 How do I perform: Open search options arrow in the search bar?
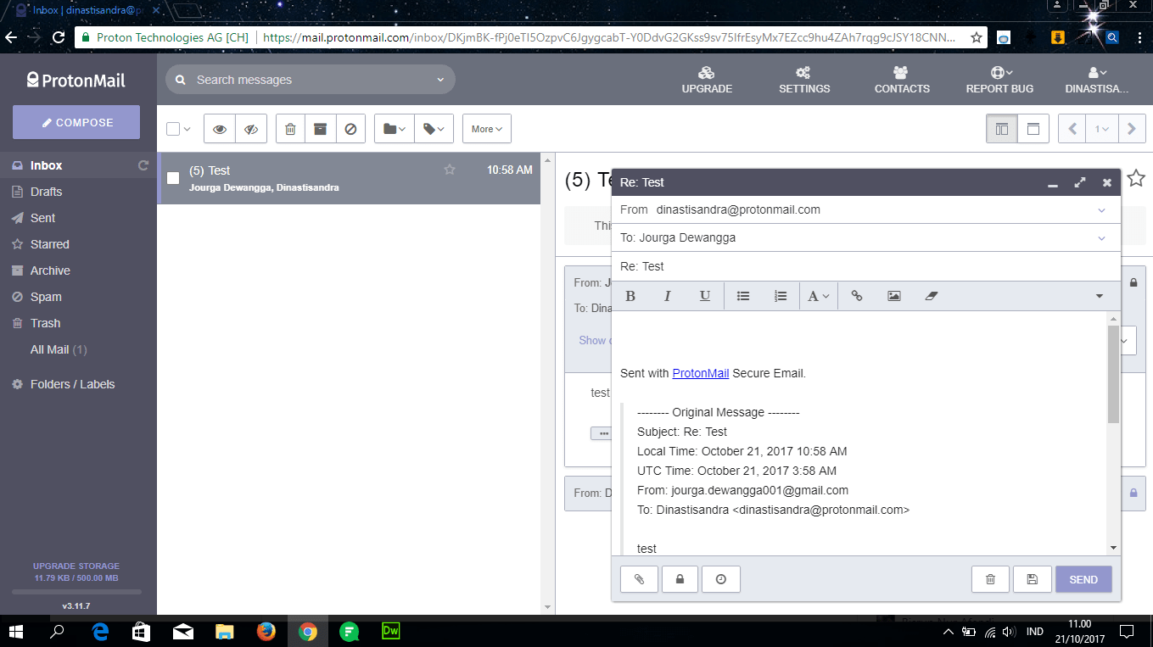click(440, 80)
